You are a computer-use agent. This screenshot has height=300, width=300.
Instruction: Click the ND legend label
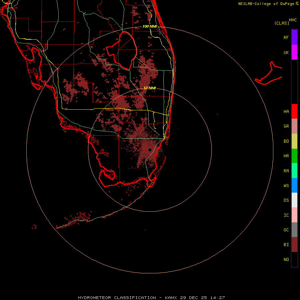(x=286, y=260)
